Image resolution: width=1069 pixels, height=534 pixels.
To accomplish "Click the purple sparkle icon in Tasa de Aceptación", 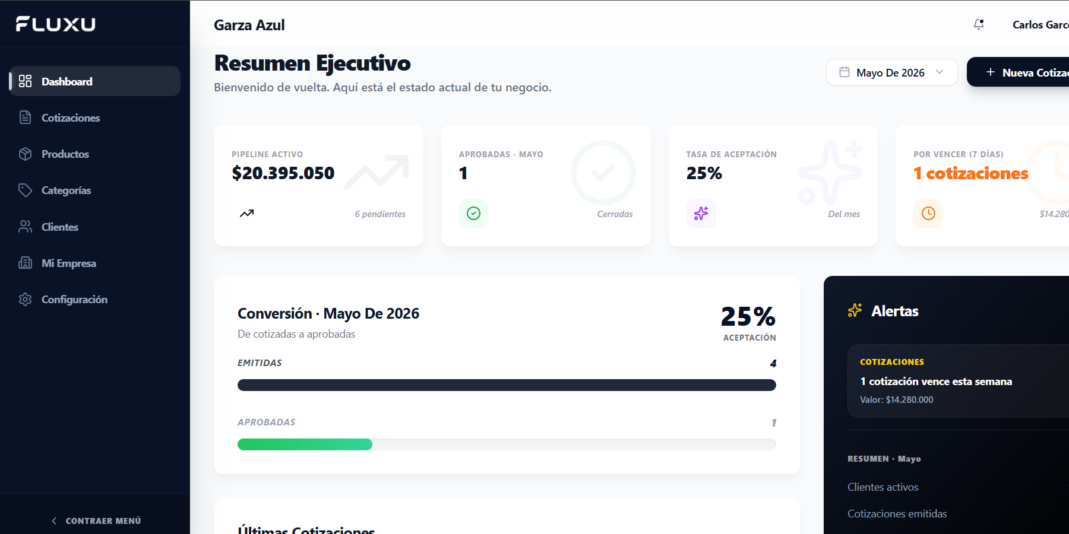I will click(701, 214).
